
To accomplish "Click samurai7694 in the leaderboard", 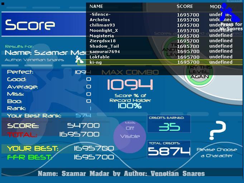I will pyautogui.click(x=105, y=52).
